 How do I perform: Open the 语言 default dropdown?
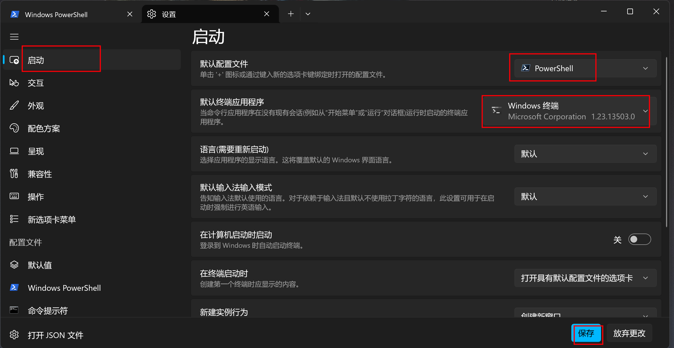(x=645, y=154)
